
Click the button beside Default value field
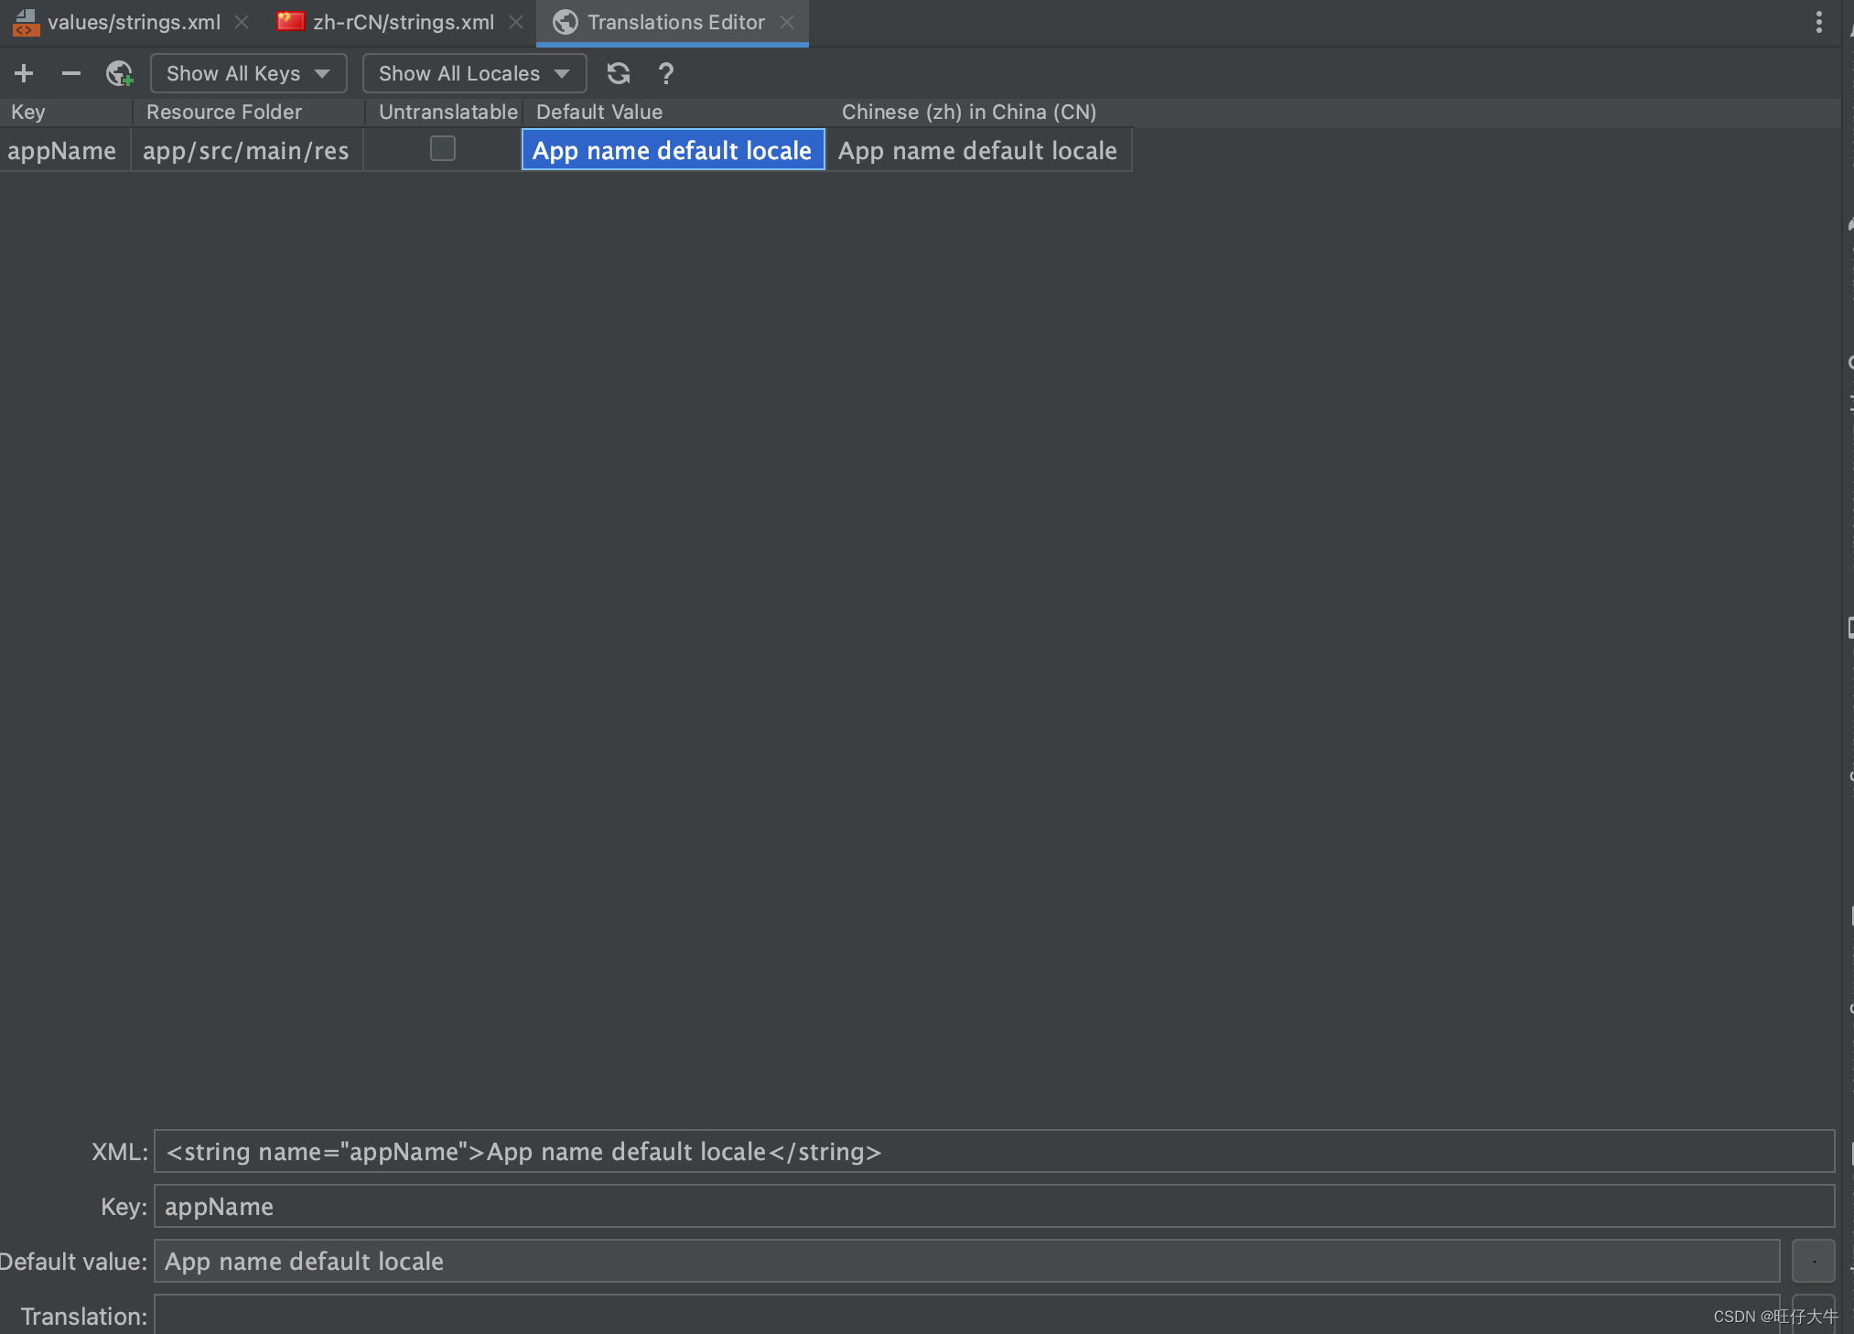pyautogui.click(x=1813, y=1261)
